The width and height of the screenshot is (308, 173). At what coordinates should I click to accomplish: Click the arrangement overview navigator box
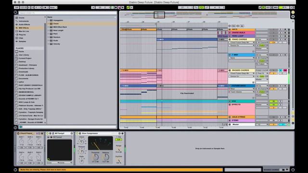coord(159,15)
